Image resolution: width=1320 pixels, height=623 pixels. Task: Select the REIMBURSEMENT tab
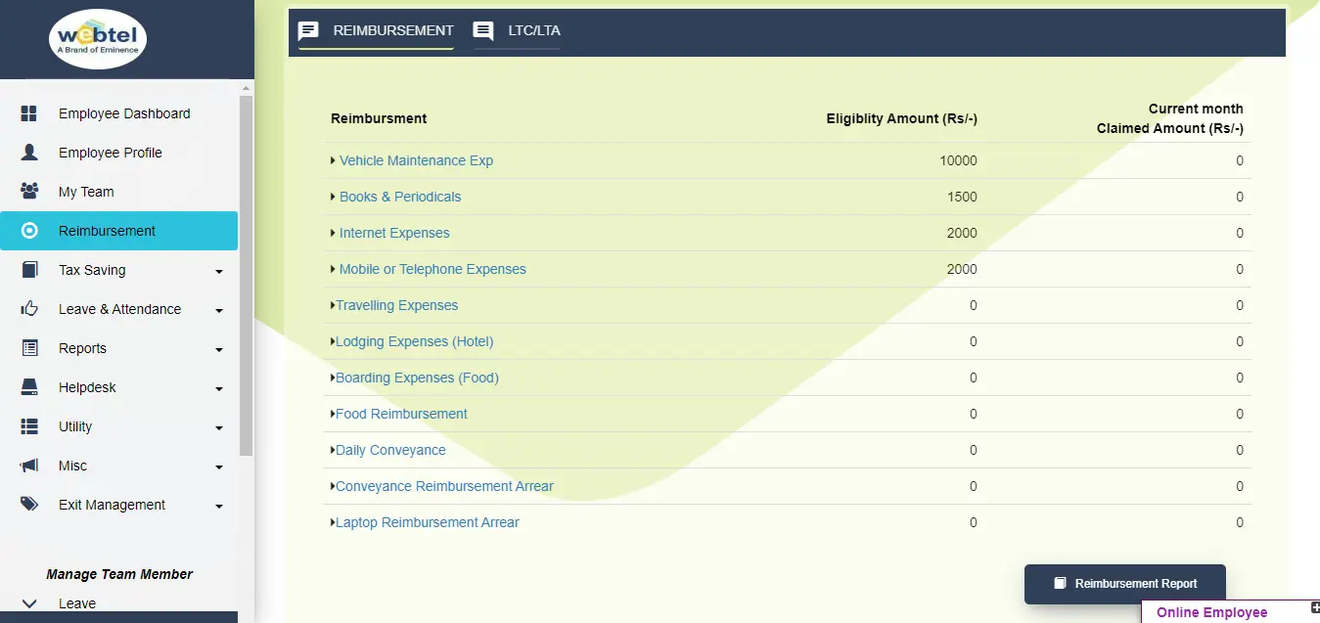point(377,30)
